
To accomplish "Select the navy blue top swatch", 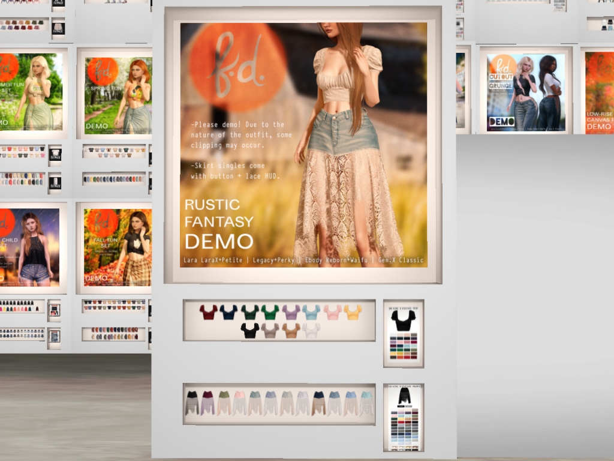I will click(x=228, y=312).
